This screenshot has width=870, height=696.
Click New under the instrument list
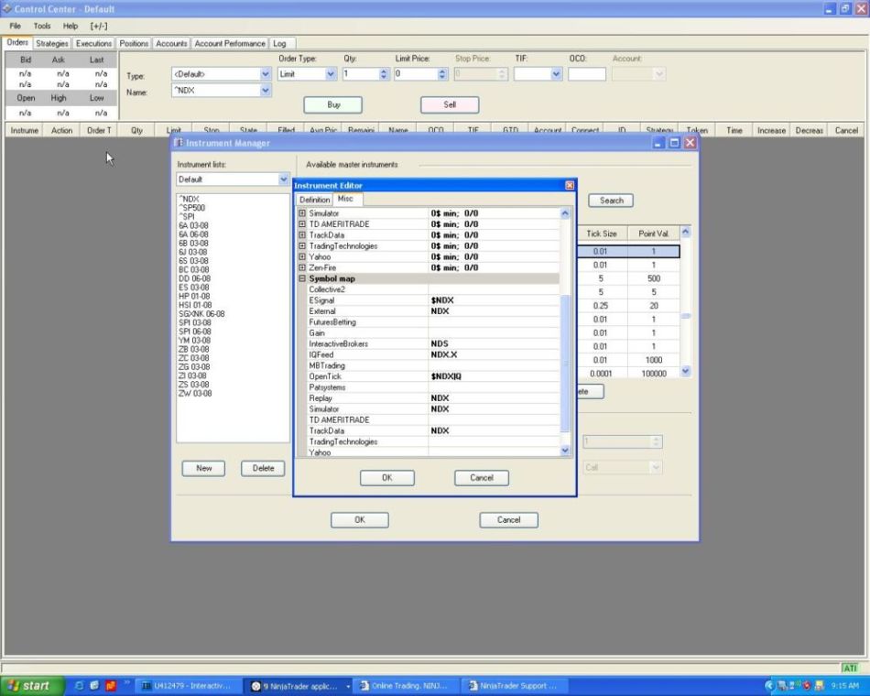(x=203, y=469)
